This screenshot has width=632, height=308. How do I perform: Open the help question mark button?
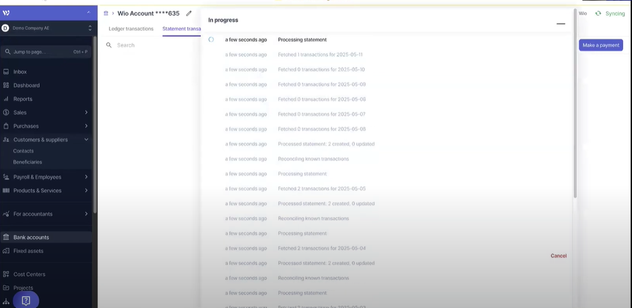click(26, 300)
